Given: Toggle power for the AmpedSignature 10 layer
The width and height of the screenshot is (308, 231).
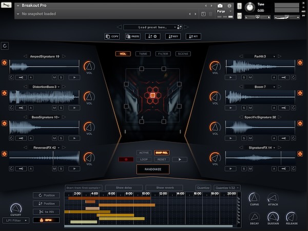Looking at the screenshot, I should (x=4, y=62).
